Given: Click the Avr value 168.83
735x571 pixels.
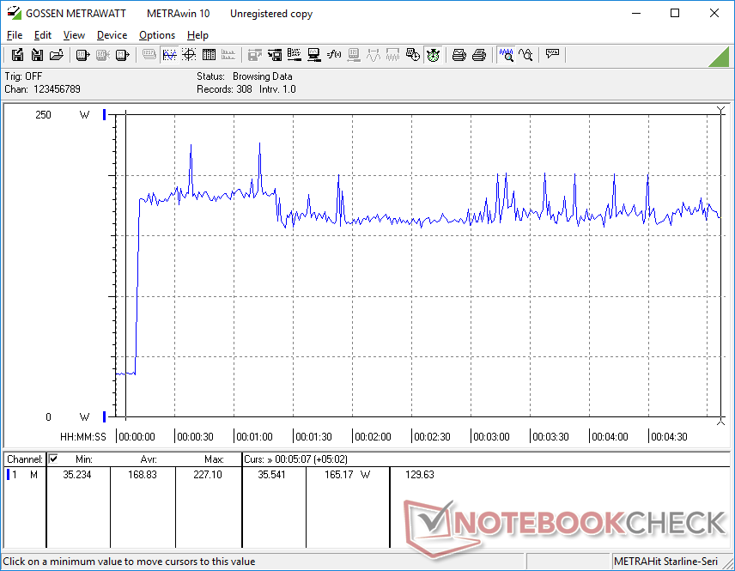Looking at the screenshot, I should click(x=143, y=475).
